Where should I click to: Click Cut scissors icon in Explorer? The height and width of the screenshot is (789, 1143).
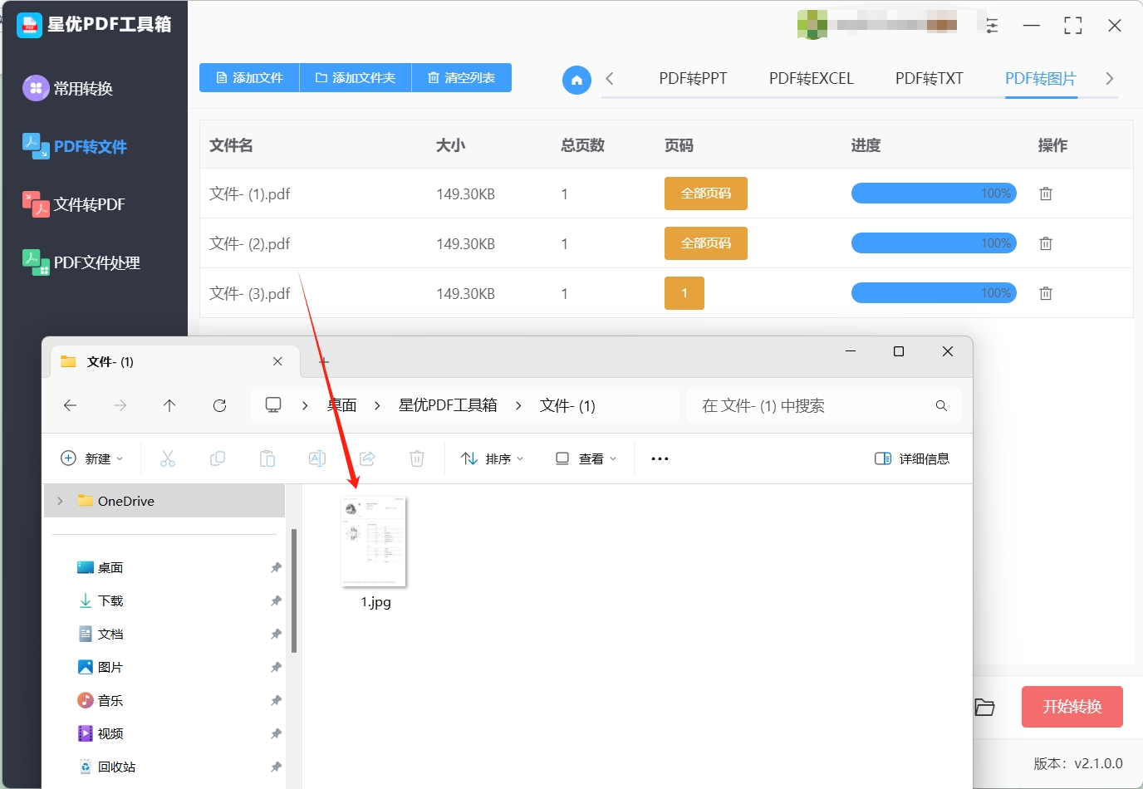pos(168,458)
